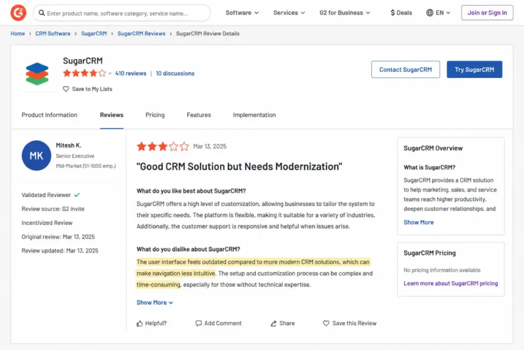Click heart icon Save to My Lists

coord(66,89)
